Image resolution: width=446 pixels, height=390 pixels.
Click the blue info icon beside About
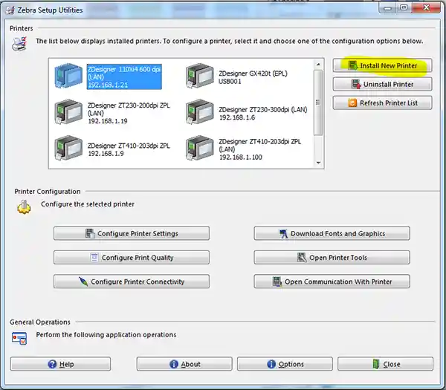174,364
